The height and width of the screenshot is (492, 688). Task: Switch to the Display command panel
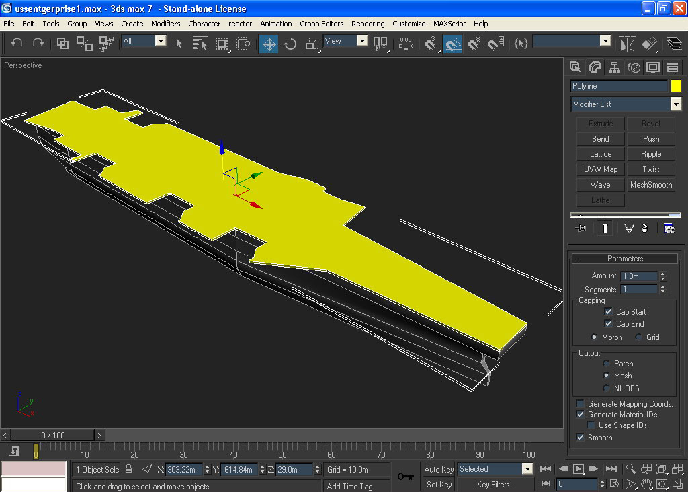click(653, 67)
